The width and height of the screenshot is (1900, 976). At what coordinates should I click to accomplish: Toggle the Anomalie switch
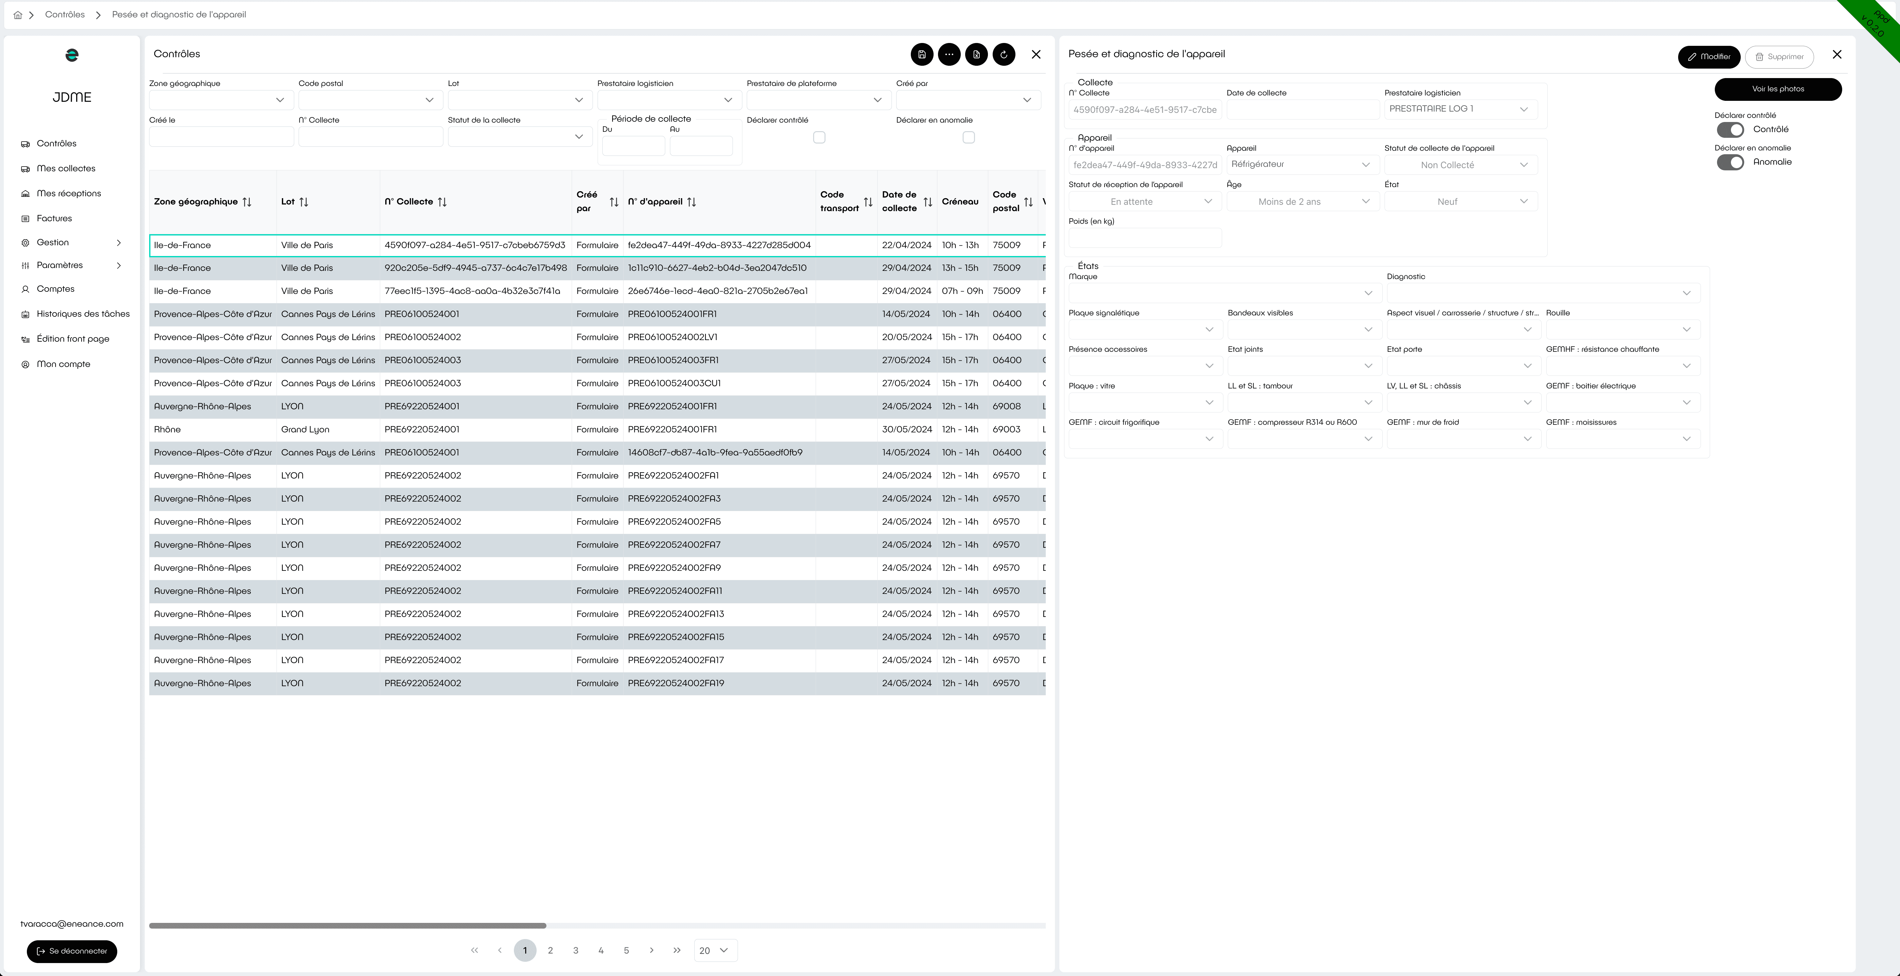tap(1730, 162)
